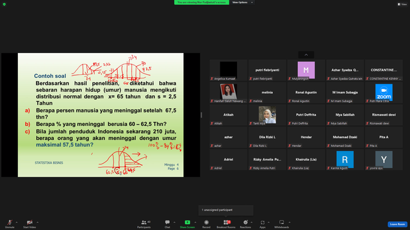Viewport: 410px width, 230px height.
Task: Select Rizky Amelia Putri's participant tile
Action: pyautogui.click(x=267, y=160)
